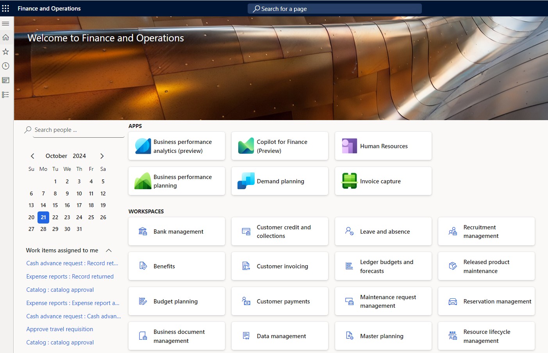Click the Reservation management car icon
Image resolution: width=548 pixels, height=353 pixels.
[453, 301]
